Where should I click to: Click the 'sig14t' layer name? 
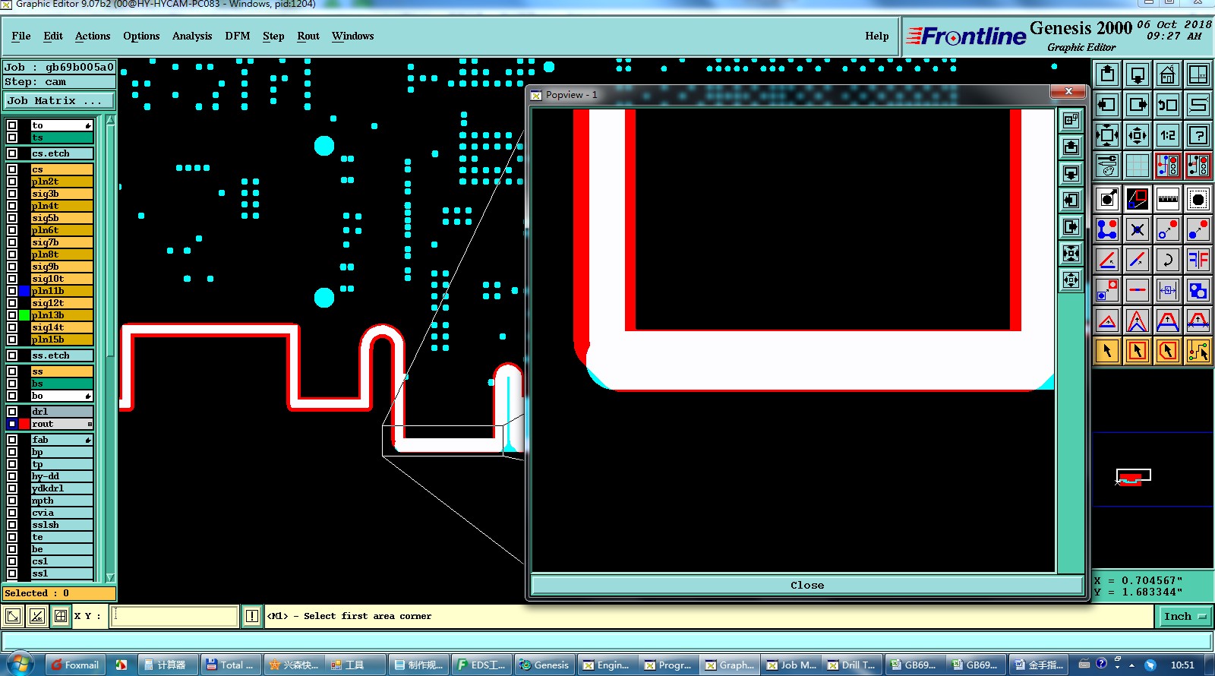pyautogui.click(x=62, y=327)
